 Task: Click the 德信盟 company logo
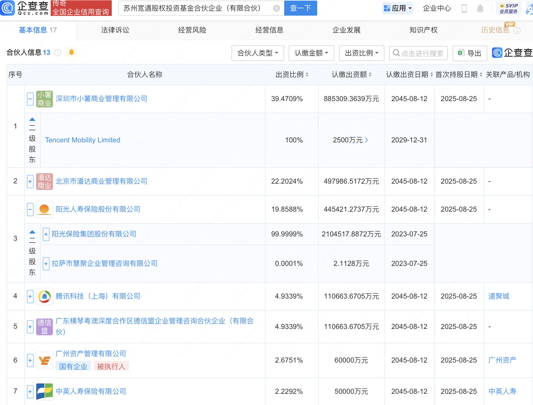(45, 327)
